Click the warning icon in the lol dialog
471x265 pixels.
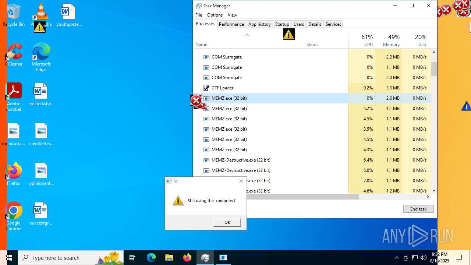pyautogui.click(x=178, y=201)
